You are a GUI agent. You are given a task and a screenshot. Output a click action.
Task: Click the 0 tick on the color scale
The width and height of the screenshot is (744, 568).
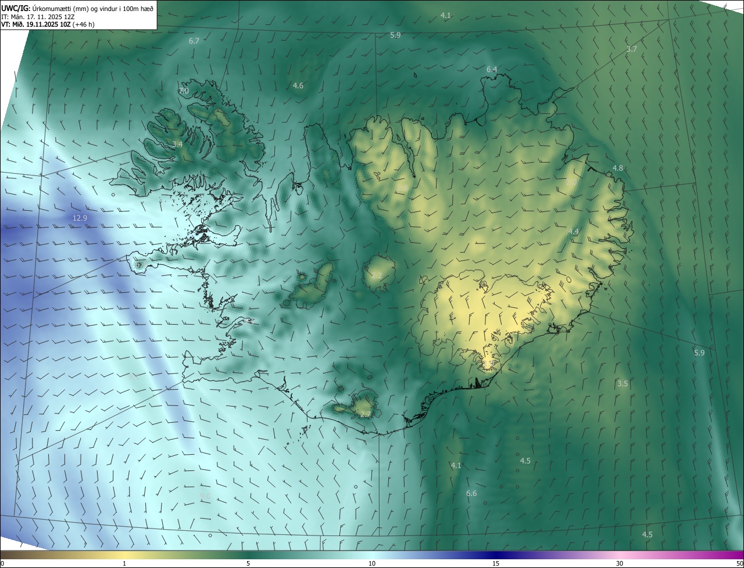click(2, 564)
